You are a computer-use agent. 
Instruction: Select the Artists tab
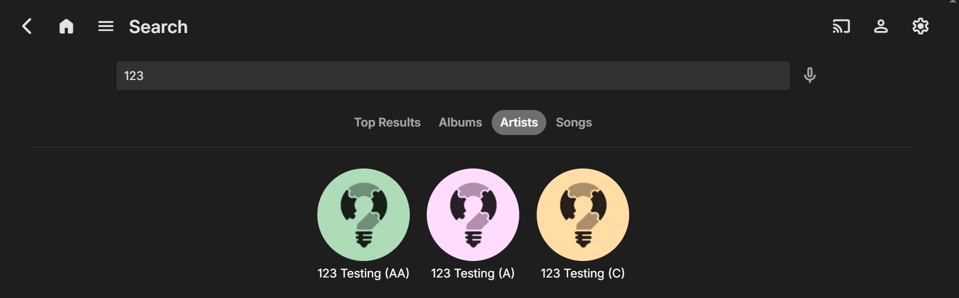[x=519, y=122]
